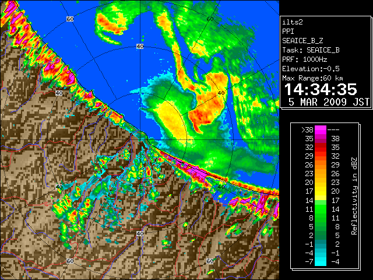Click the legend right-column value 38
The height and width of the screenshot is (280, 373).
click(335, 139)
